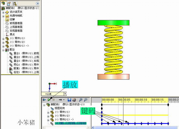This screenshot has width=179, height=129.
Task: Open the view orientation *上视 dropdown
Action: pos(65,94)
